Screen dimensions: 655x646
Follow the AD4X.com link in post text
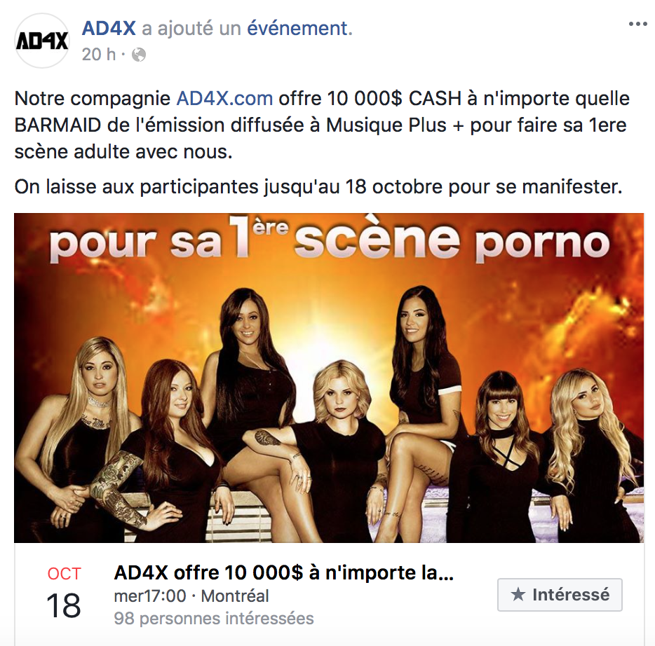point(224,99)
